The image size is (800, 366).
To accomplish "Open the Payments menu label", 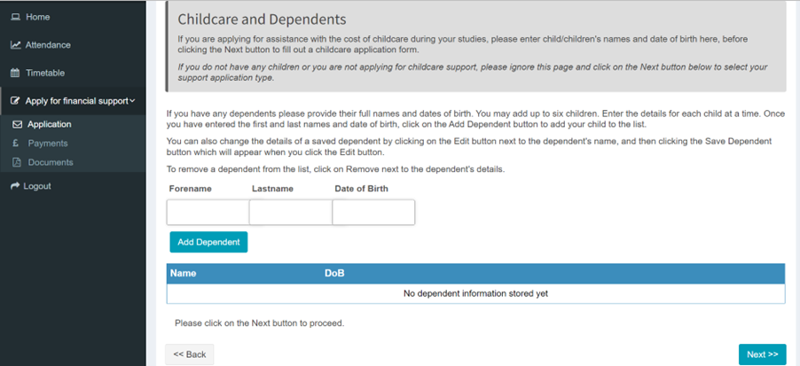I will point(47,144).
